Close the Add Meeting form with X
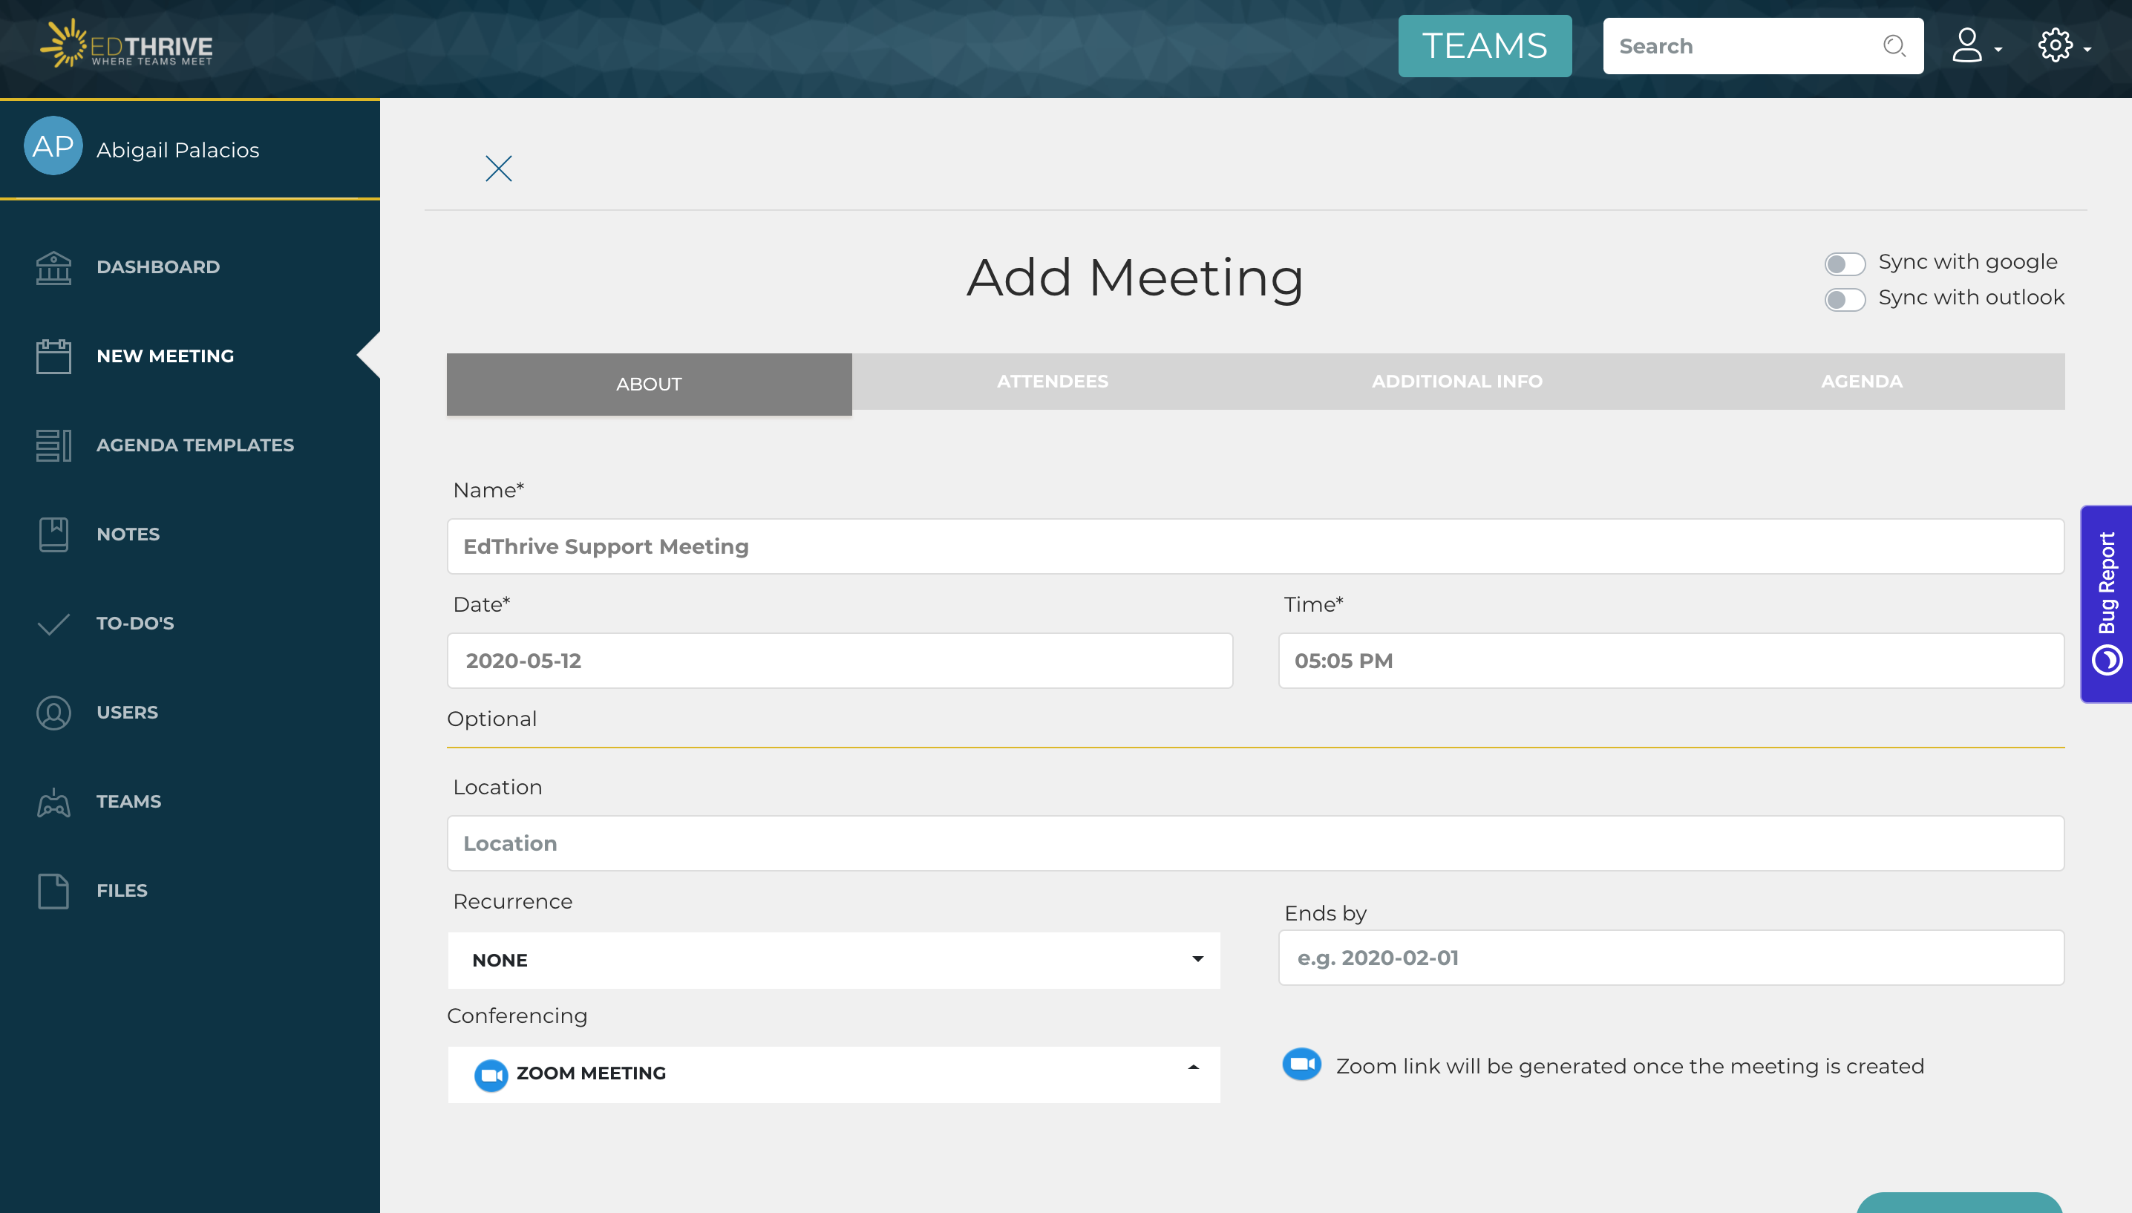Screen dimensions: 2132x1213 (498, 169)
